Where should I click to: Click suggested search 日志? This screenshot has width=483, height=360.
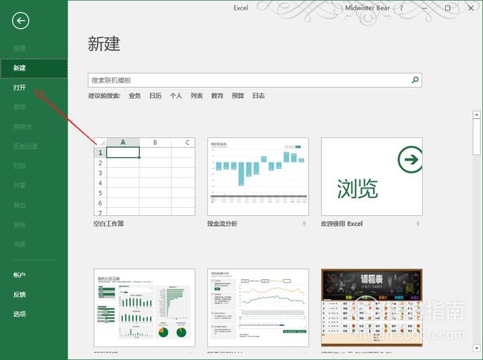coord(259,96)
